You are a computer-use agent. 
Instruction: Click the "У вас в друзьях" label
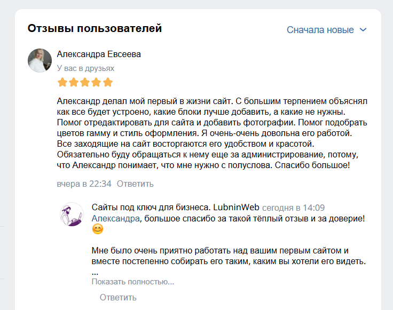pos(85,68)
